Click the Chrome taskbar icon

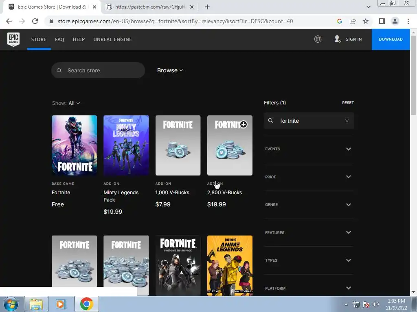[x=87, y=304]
